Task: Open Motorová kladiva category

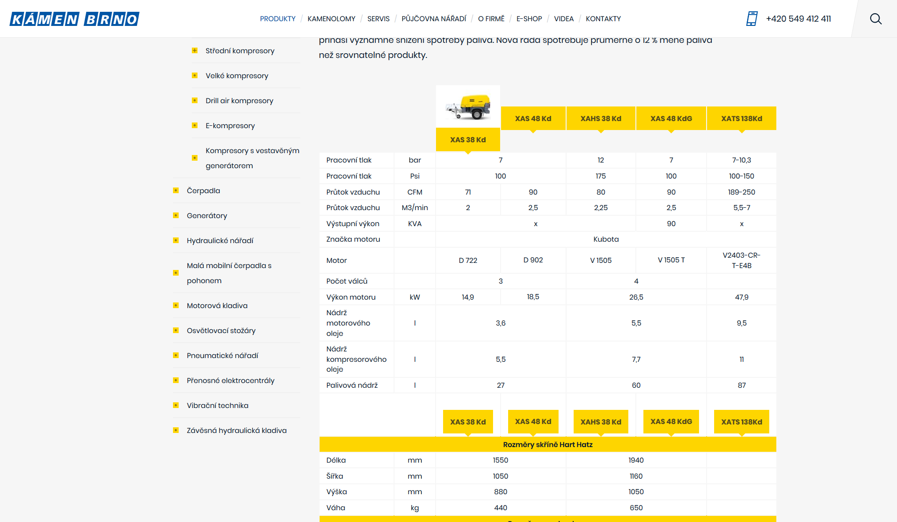Action: click(217, 305)
